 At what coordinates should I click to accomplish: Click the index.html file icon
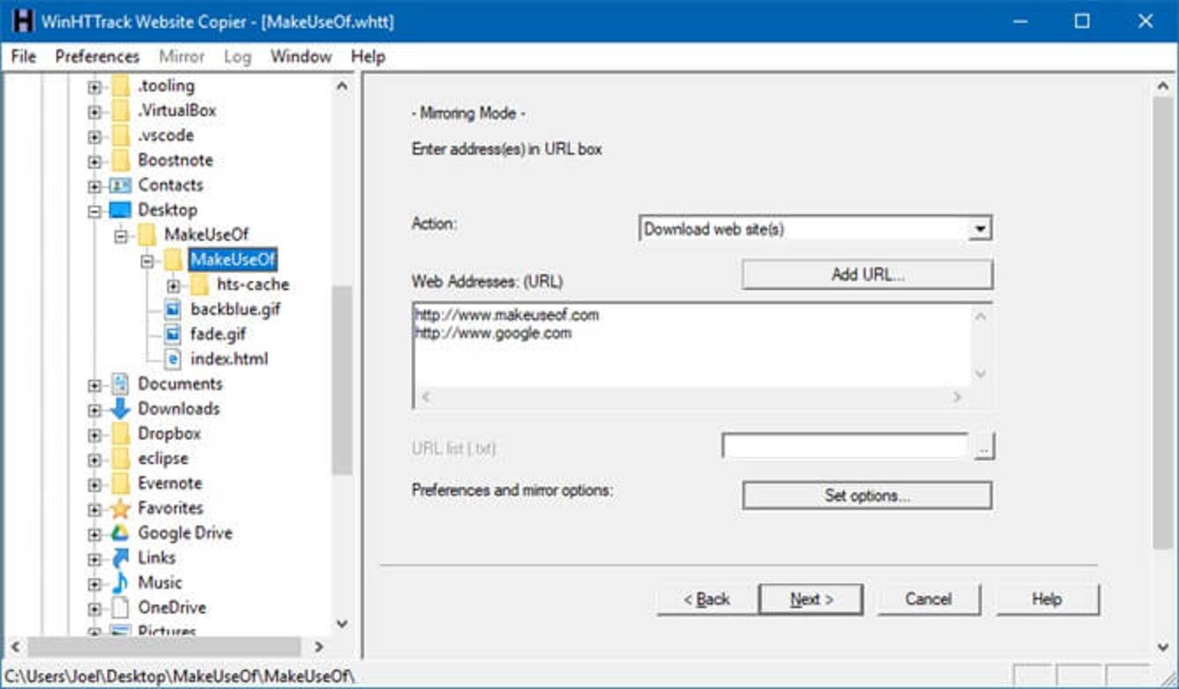173,359
